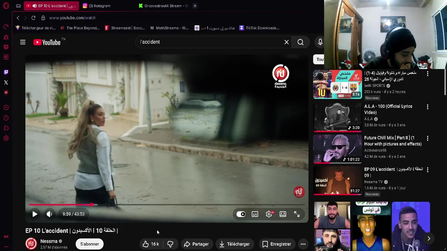Open History clock icon in sidebar
This screenshot has height=251, width=447.
click(x=6, y=118)
